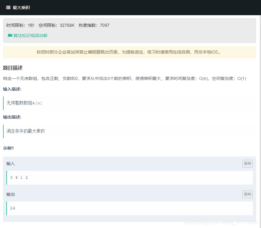Viewport: 261px width, 228px height.
Task: Click the 示例1 heading
Action: (8, 148)
